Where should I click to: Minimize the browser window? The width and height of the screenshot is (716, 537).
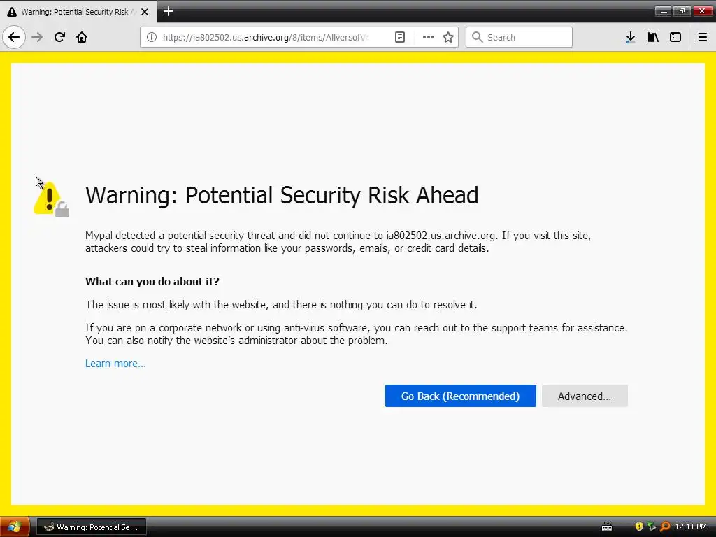click(x=664, y=11)
